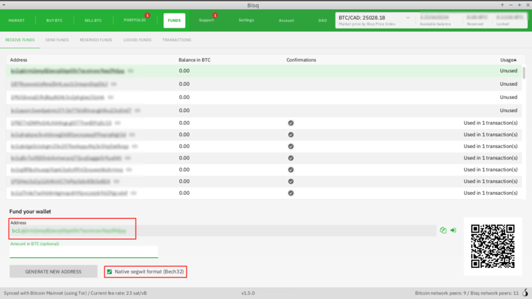The height and width of the screenshot is (299, 532).
Task: Switch to the Send Funds tab
Action: [x=57, y=40]
